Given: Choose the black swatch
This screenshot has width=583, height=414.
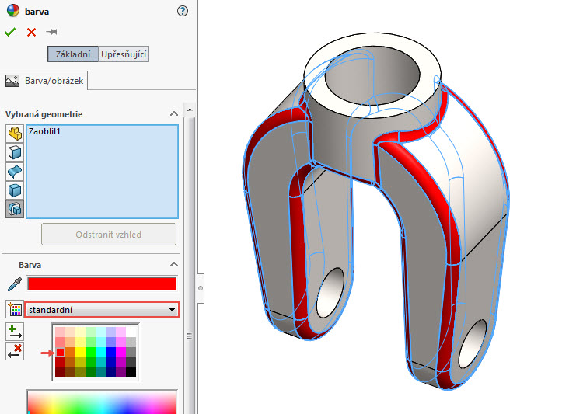Looking at the screenshot, I should [x=131, y=372].
